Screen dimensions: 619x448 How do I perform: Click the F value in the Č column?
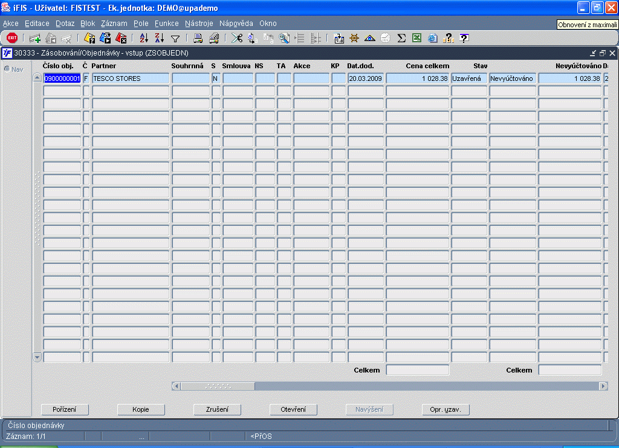click(x=86, y=78)
